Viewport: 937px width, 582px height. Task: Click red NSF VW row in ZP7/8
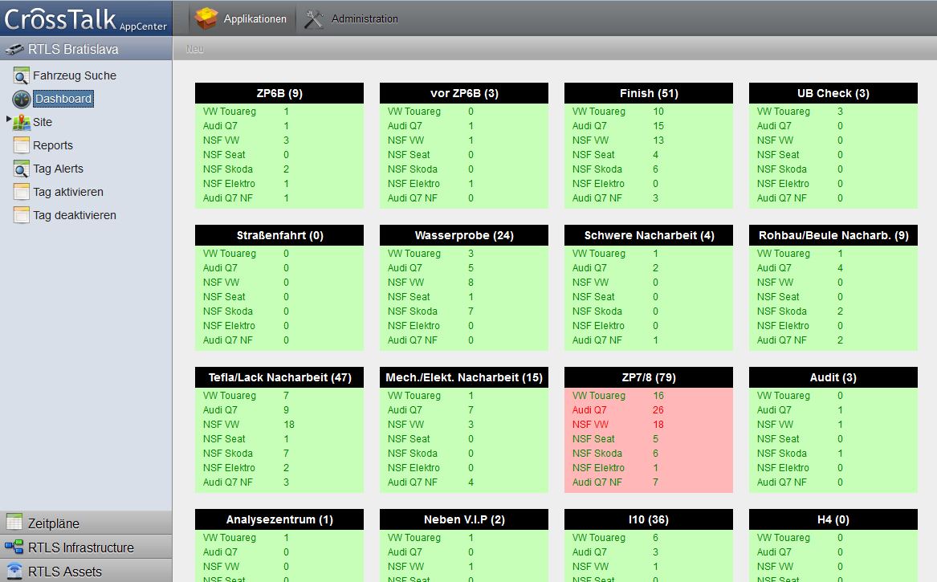click(649, 424)
